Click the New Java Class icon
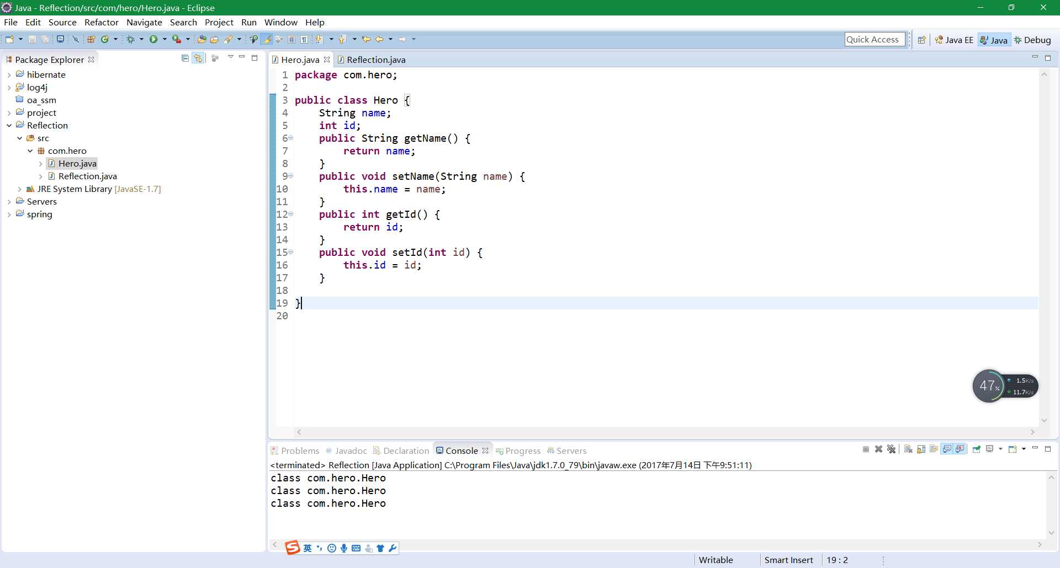The image size is (1060, 568). (x=105, y=39)
